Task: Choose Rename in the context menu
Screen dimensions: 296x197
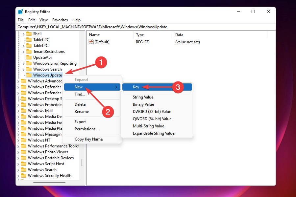Action: [x=92, y=112]
